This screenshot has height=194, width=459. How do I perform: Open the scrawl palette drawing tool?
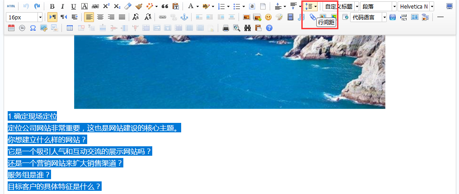point(279,17)
